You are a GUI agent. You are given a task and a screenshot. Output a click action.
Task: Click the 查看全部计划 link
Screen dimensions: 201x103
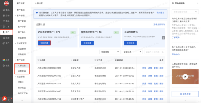coord(159,24)
